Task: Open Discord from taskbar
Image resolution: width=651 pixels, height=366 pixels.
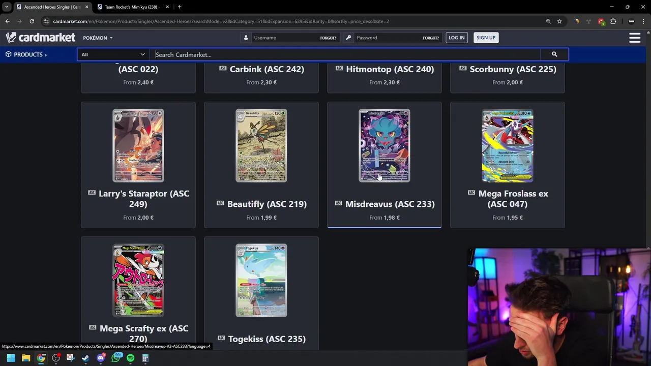Action: pyautogui.click(x=101, y=358)
